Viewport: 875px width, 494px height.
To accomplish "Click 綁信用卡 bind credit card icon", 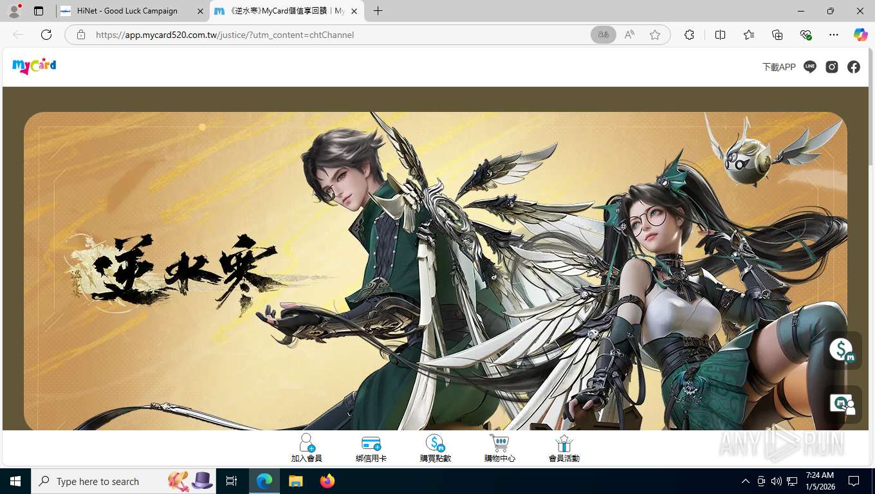I will tap(371, 448).
